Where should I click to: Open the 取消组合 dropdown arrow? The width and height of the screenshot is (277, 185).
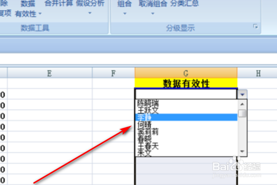pos(153,13)
